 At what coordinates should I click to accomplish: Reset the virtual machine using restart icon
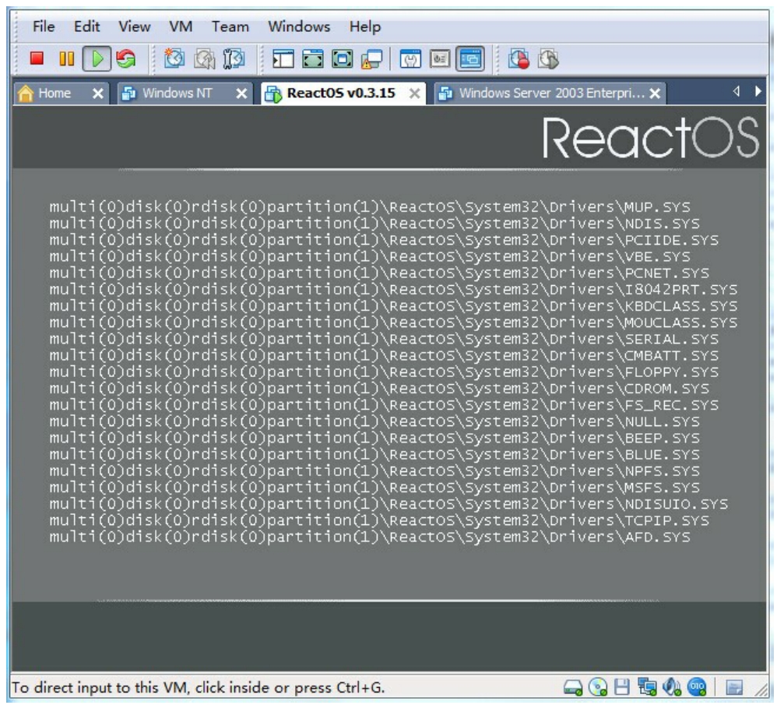[125, 58]
